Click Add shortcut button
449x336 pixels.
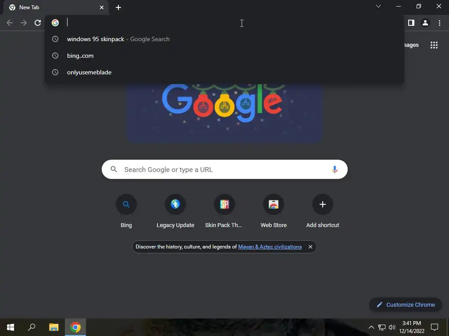pyautogui.click(x=323, y=211)
